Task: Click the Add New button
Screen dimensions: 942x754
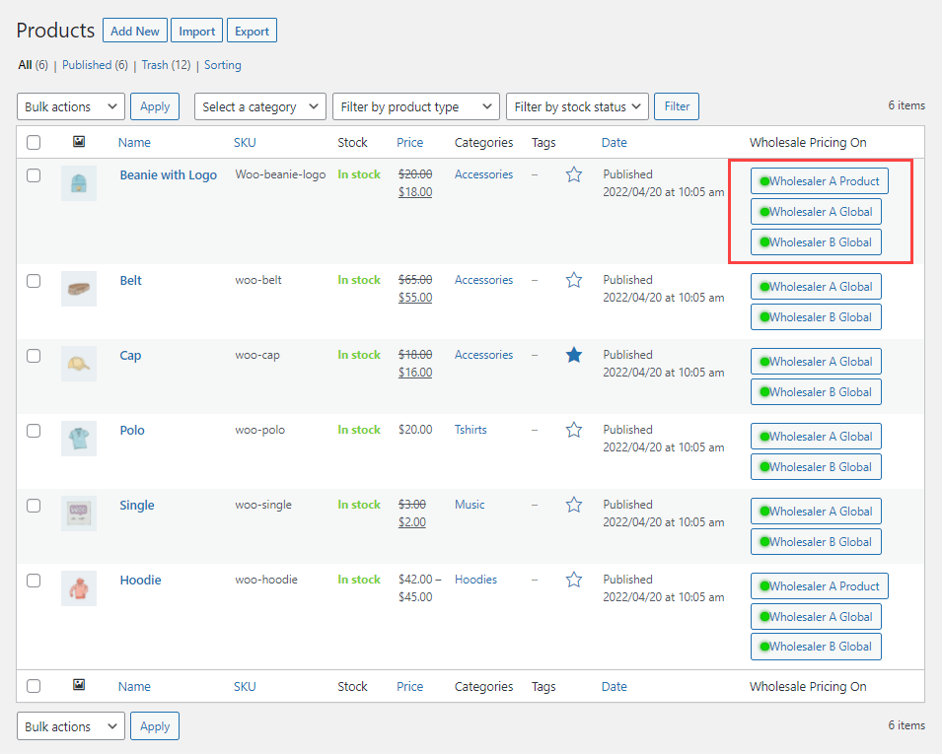Action: 134,31
